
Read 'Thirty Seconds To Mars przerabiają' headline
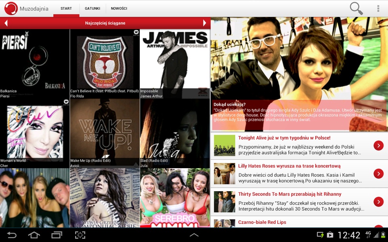[290, 194]
